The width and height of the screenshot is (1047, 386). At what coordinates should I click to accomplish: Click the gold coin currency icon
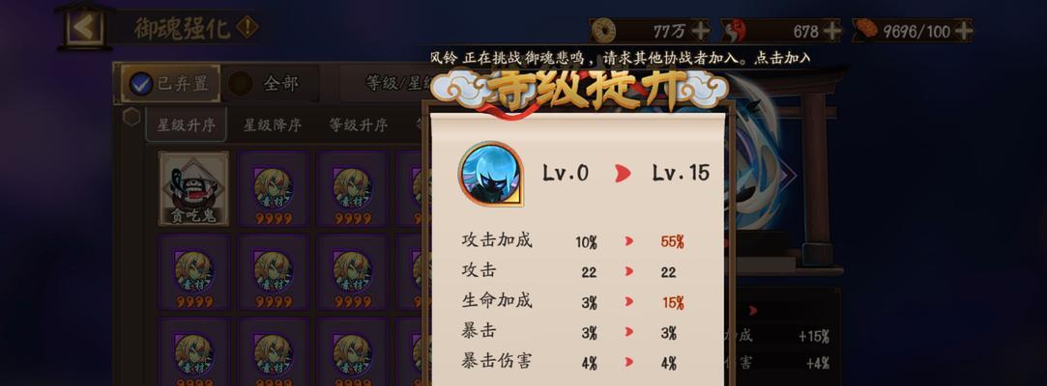coord(604,31)
